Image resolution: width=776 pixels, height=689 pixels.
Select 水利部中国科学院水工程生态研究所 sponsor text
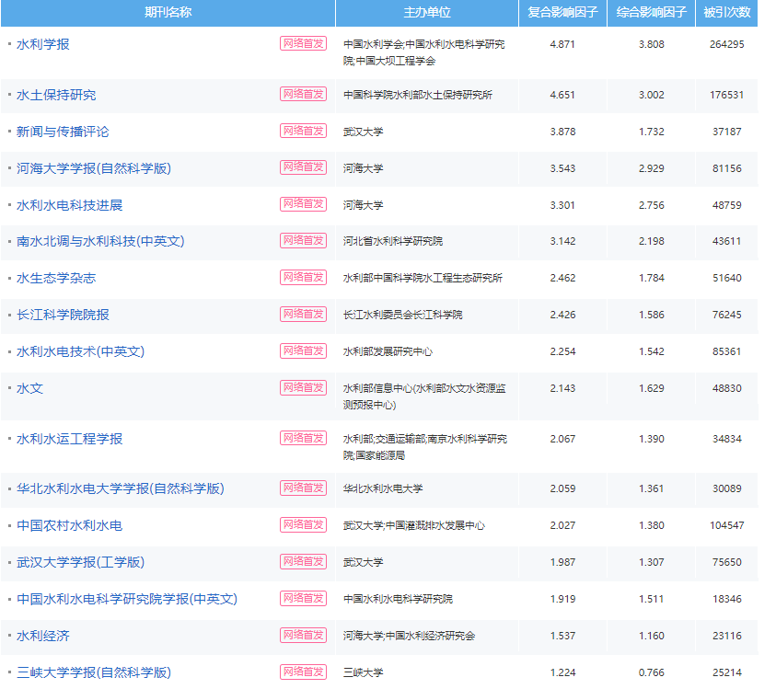coord(423,278)
